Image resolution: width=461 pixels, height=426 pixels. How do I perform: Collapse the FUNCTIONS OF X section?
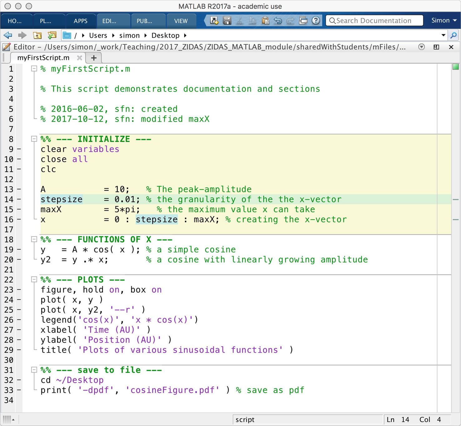pos(34,239)
